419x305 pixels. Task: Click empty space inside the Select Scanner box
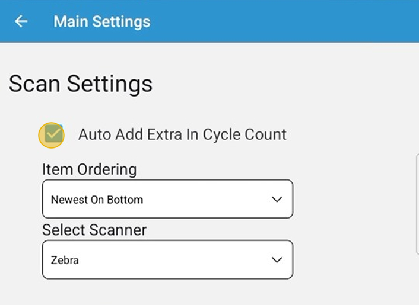tap(178, 260)
